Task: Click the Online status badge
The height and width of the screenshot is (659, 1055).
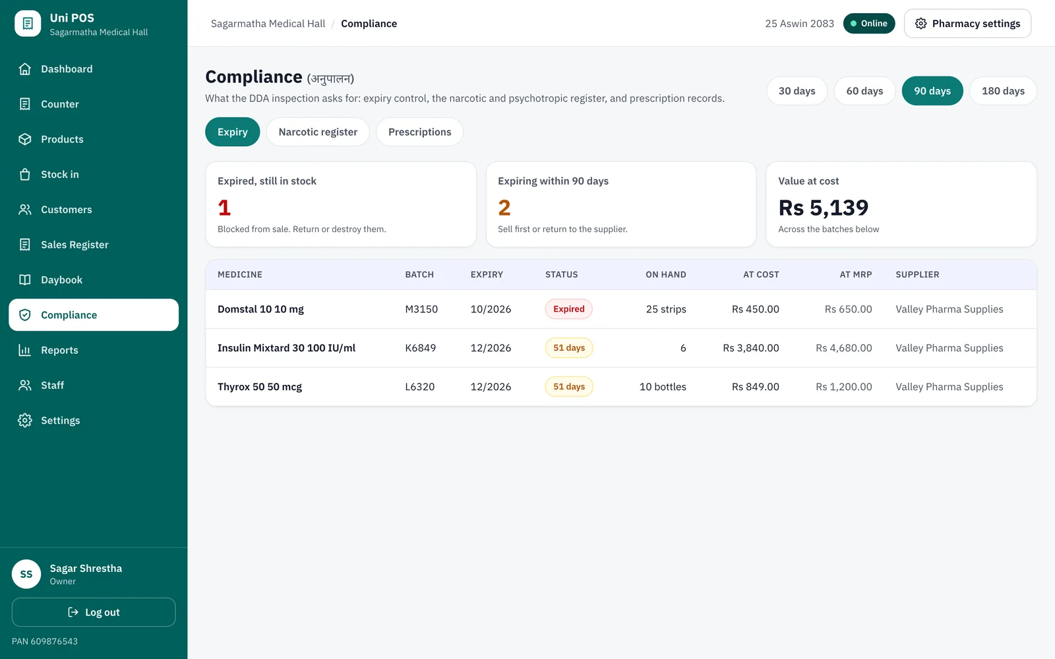Action: 869,24
